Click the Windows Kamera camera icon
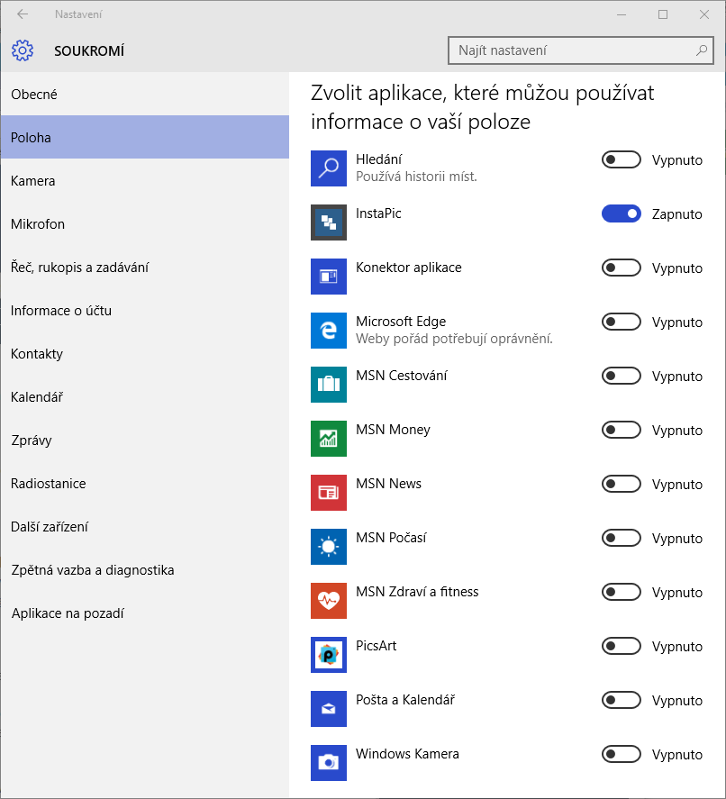 [329, 762]
